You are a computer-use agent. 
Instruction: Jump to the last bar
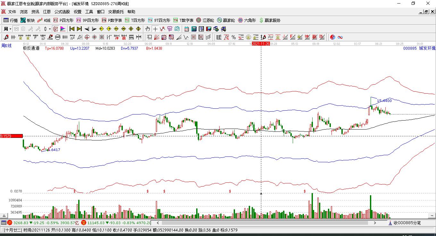[79, 29]
